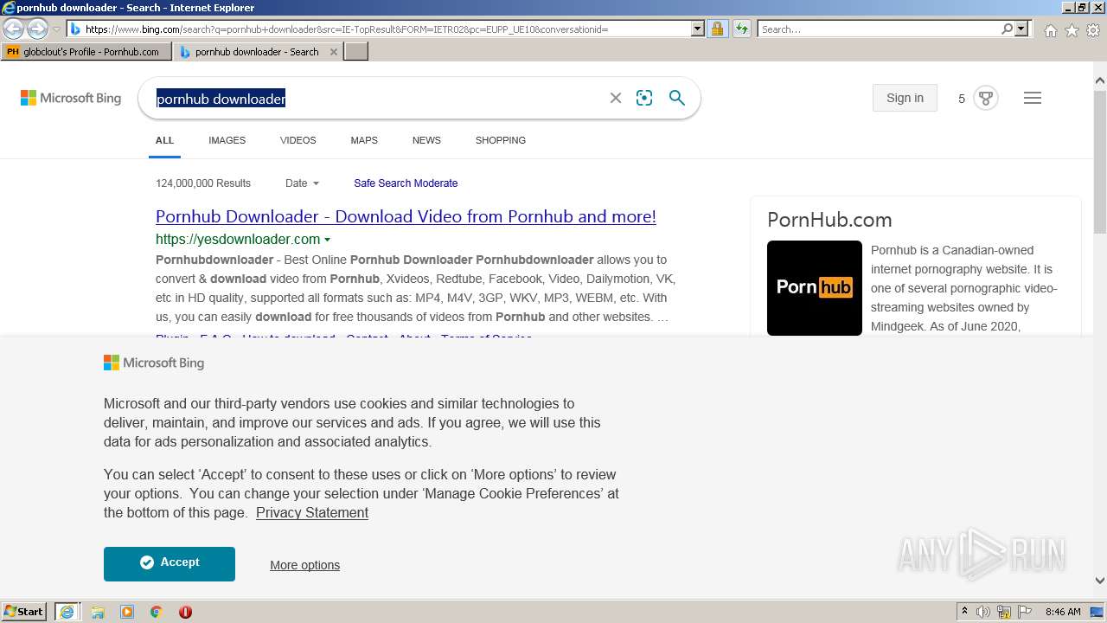Open the recent pages dropdown beside the forward button
This screenshot has height=623, width=1107.
(x=56, y=29)
